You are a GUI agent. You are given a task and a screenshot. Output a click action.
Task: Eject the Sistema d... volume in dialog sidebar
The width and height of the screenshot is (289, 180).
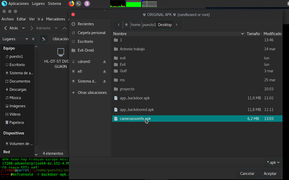coord(105,81)
